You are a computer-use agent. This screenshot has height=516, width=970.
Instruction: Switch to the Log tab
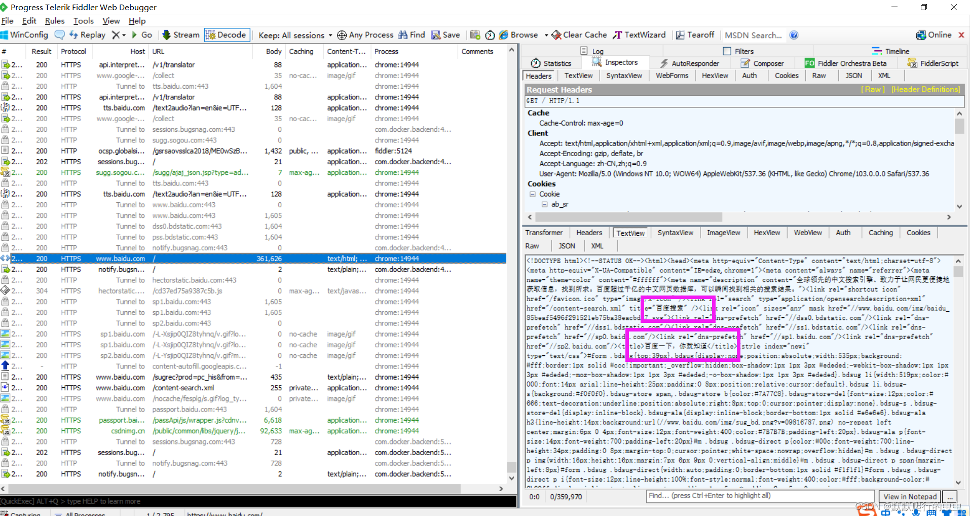(592, 51)
